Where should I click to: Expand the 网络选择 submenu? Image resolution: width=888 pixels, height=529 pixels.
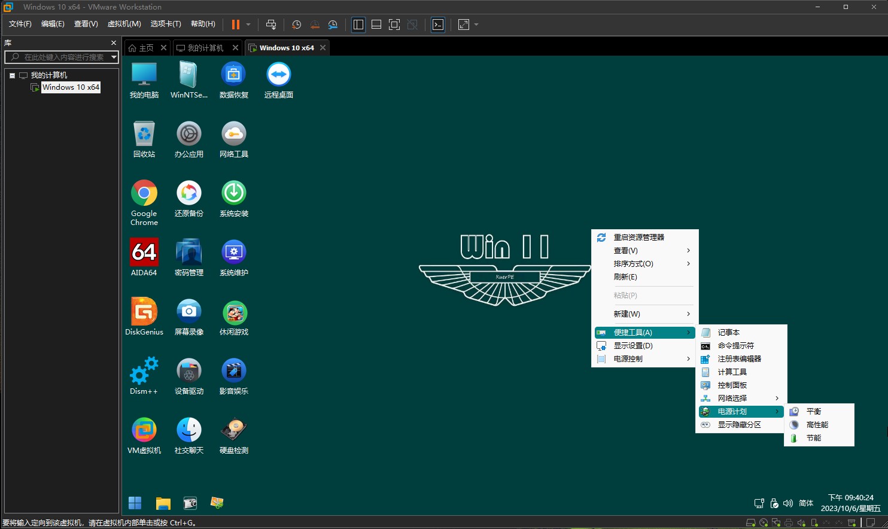(x=741, y=399)
